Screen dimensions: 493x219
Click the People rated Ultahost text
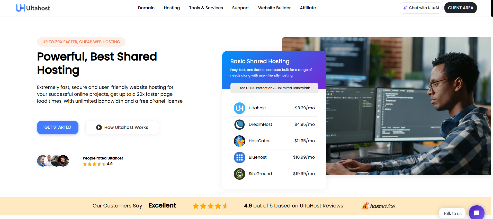pyautogui.click(x=103, y=158)
